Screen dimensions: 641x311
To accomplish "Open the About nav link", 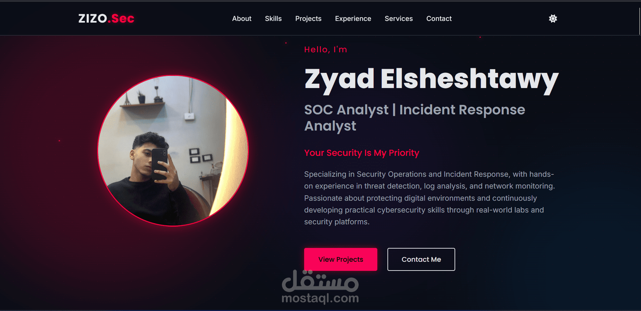I will 242,19.
